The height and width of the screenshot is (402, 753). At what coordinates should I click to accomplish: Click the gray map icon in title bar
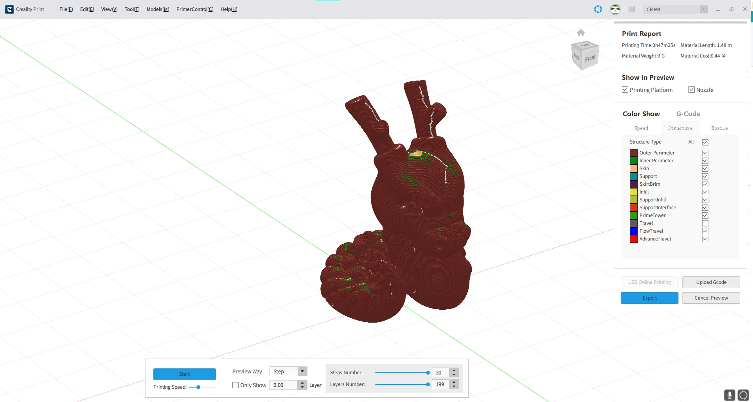[631, 9]
